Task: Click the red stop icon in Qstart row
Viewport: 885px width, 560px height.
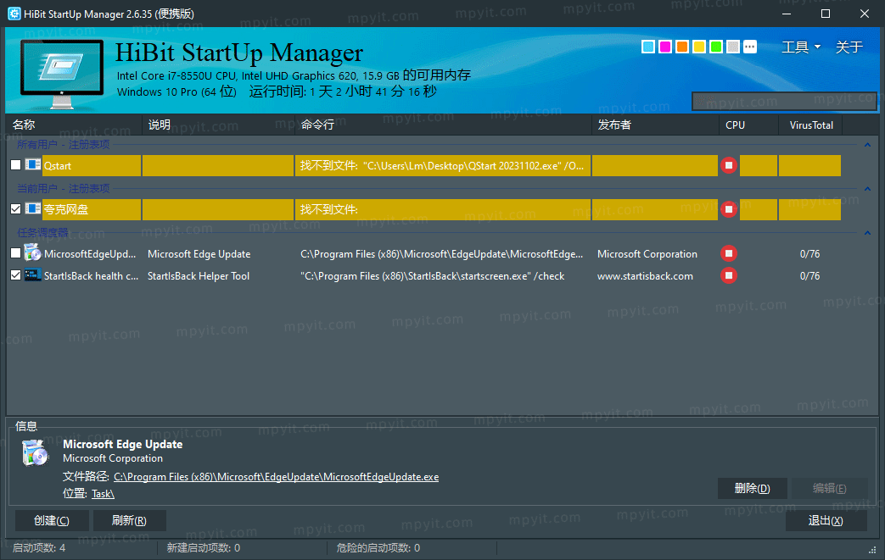Action: pyautogui.click(x=729, y=166)
